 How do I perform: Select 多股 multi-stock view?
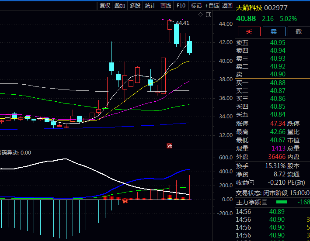click(135, 6)
